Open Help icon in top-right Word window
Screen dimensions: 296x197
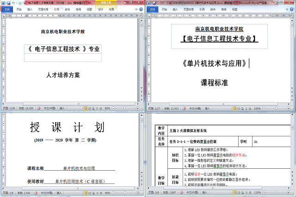292,9
